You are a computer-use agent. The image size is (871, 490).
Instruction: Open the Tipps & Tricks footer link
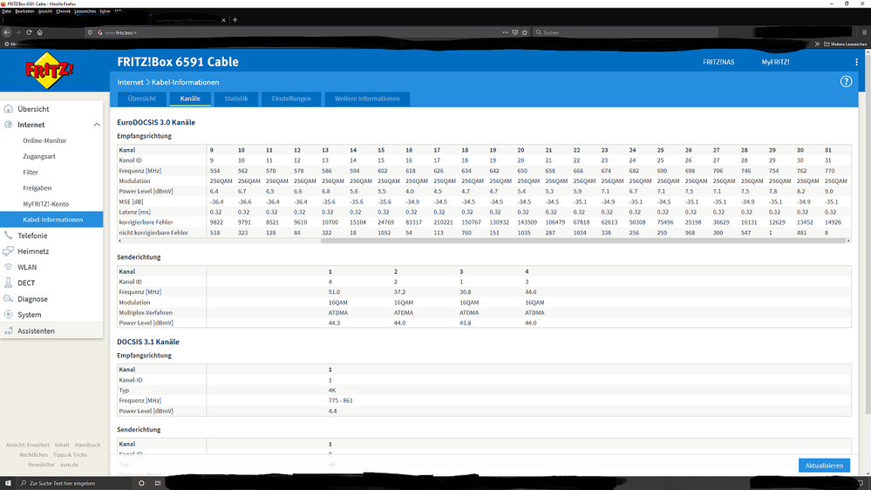click(x=70, y=455)
